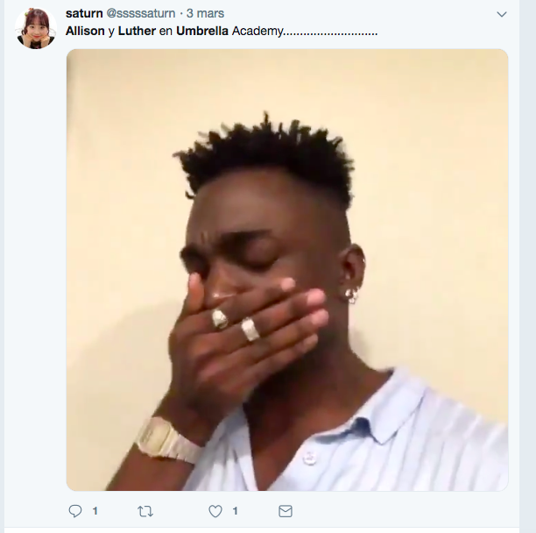This screenshot has height=533, width=536.
Task: Click the man's earring in the video frame
Action: (352, 295)
